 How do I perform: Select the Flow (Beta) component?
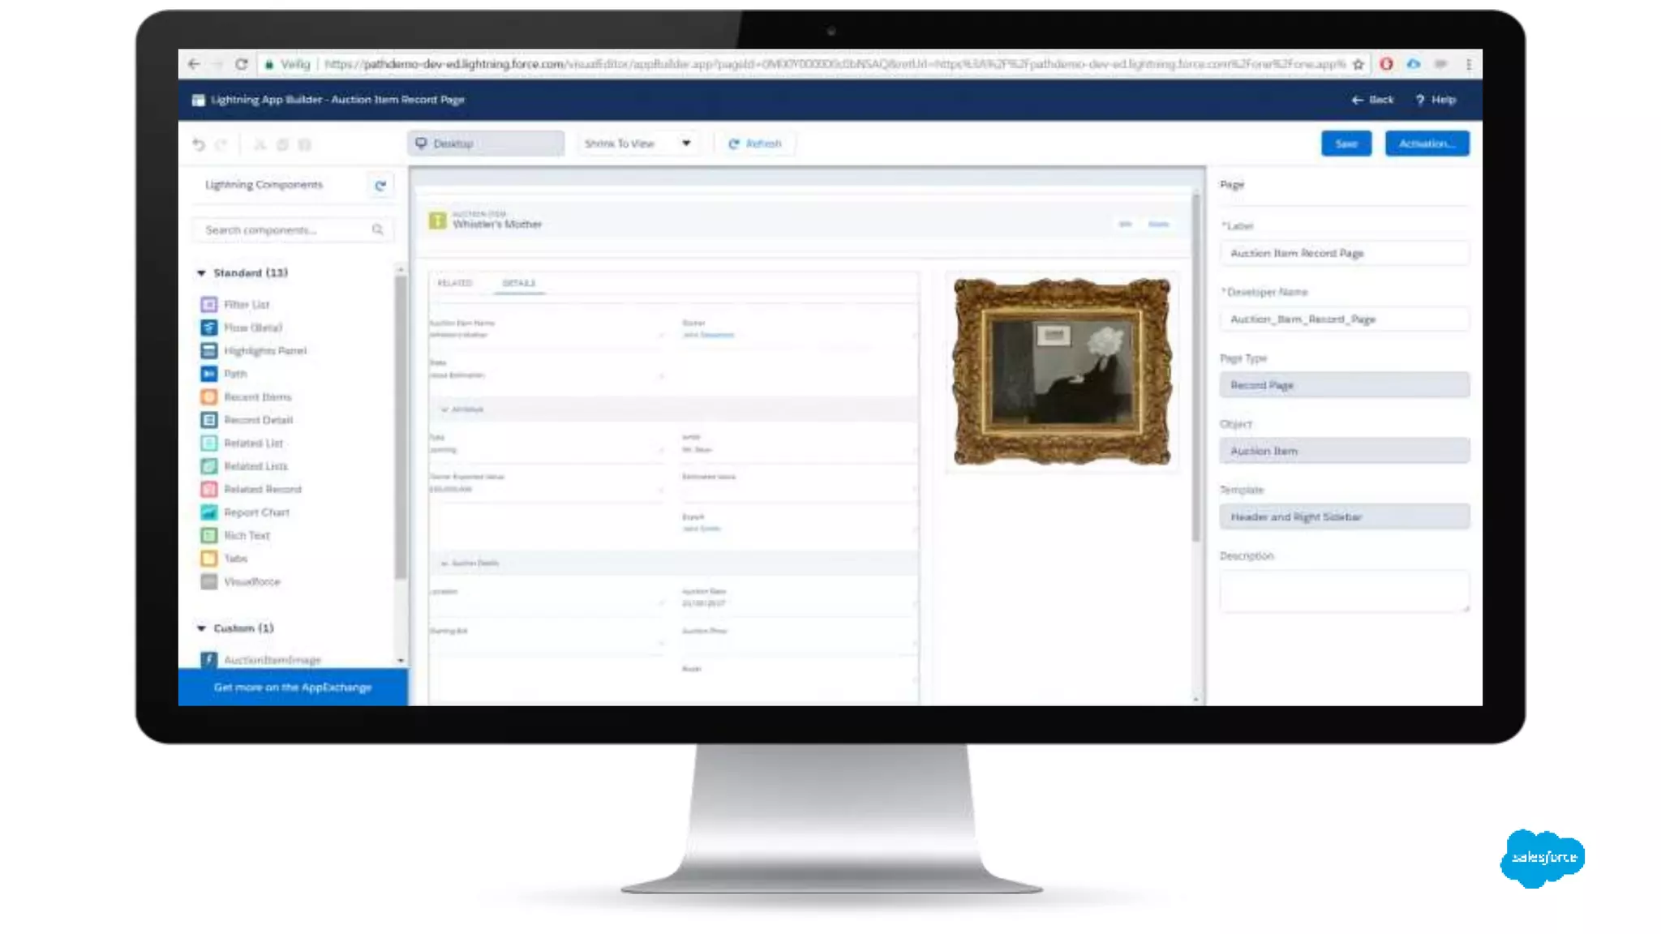242,328
